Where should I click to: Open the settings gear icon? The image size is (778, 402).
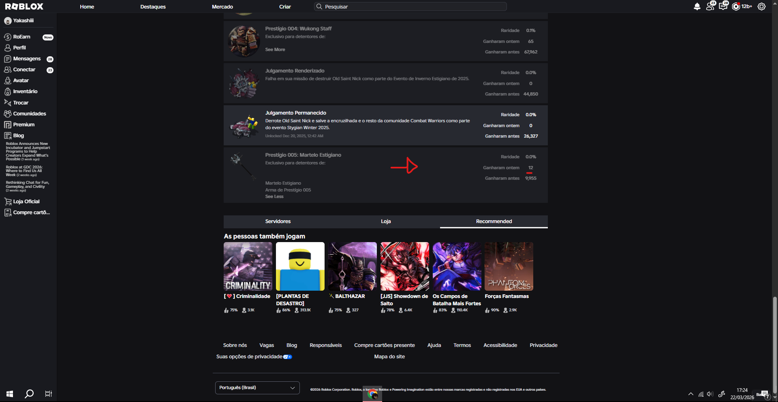tap(762, 6)
